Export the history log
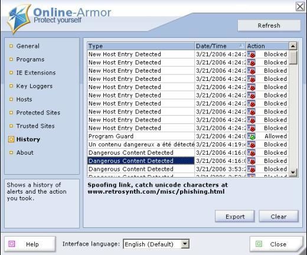The height and width of the screenshot is (255, 307). pyautogui.click(x=235, y=217)
